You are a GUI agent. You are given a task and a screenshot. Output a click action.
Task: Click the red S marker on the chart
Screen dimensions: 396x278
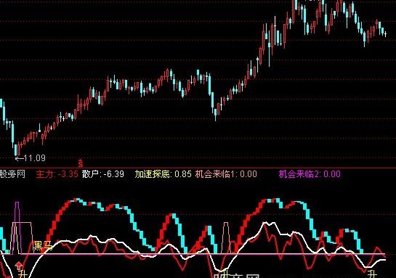click(81, 163)
